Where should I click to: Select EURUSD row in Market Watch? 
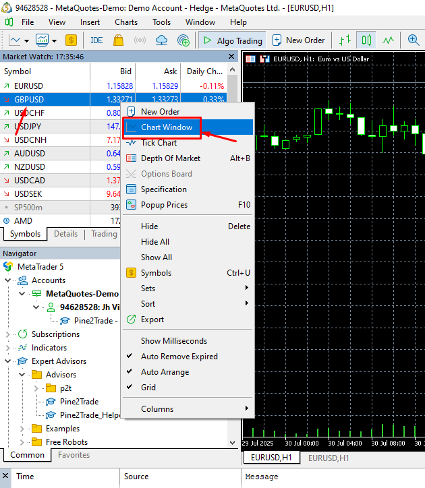coord(113,86)
